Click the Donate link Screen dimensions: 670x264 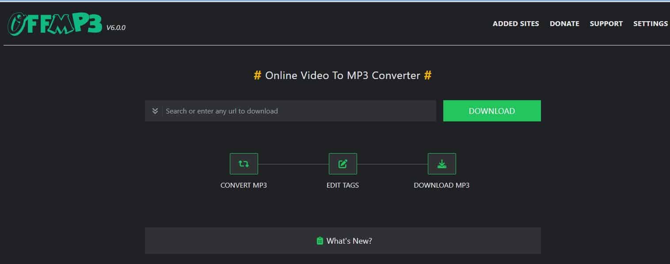(564, 23)
